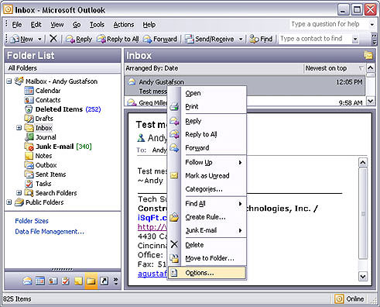
Task: Click the Find toolbar button
Action: [261, 39]
